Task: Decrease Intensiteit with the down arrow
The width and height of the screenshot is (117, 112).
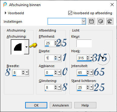Action: pyautogui.click(x=88, y=74)
